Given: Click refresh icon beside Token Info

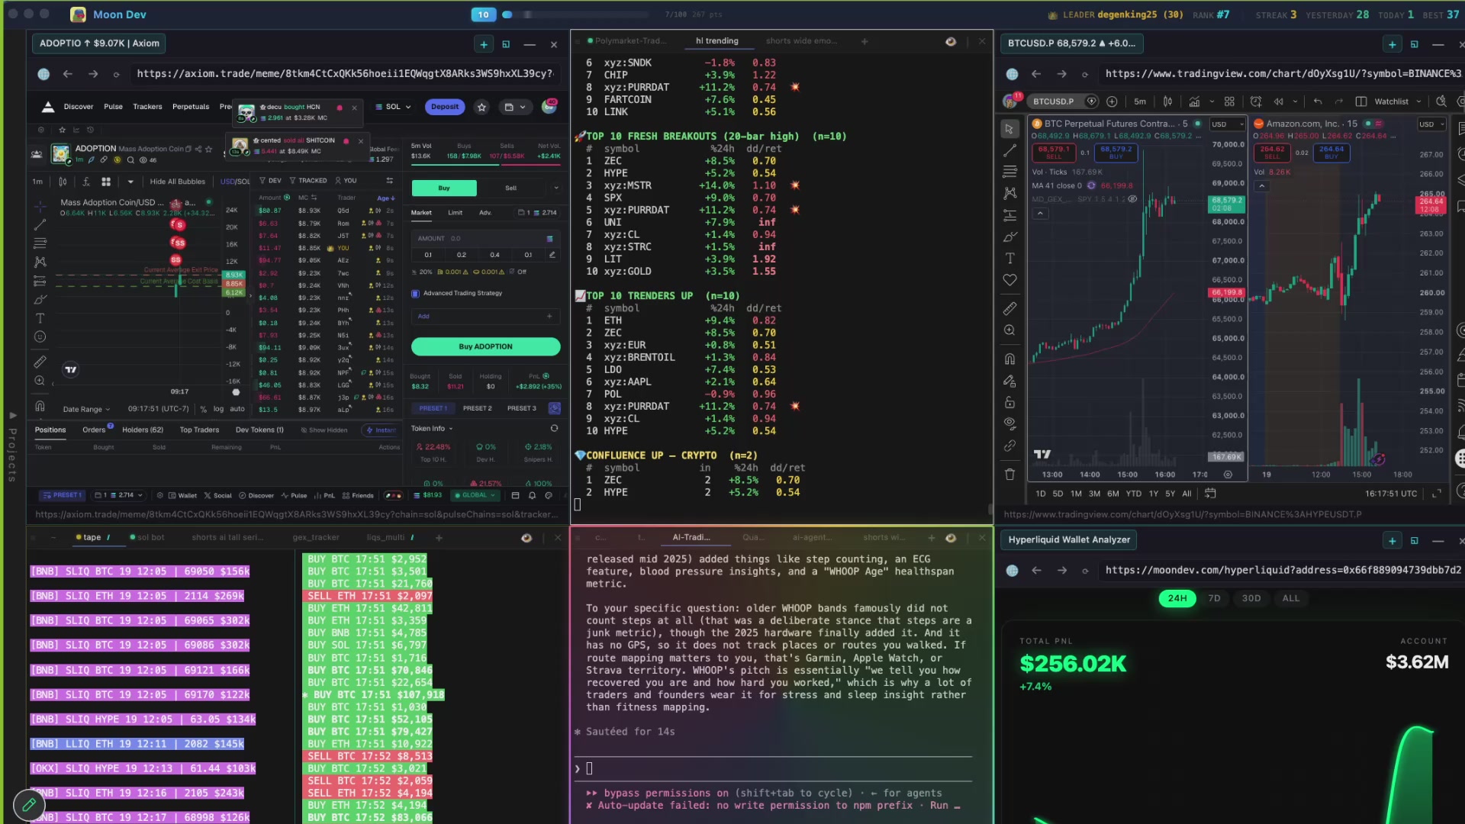Looking at the screenshot, I should pos(554,429).
